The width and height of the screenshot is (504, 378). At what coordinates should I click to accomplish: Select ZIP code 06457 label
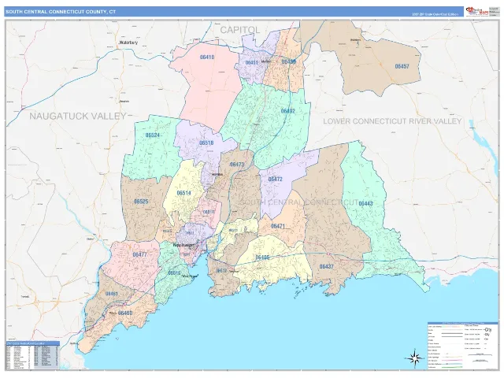point(402,66)
